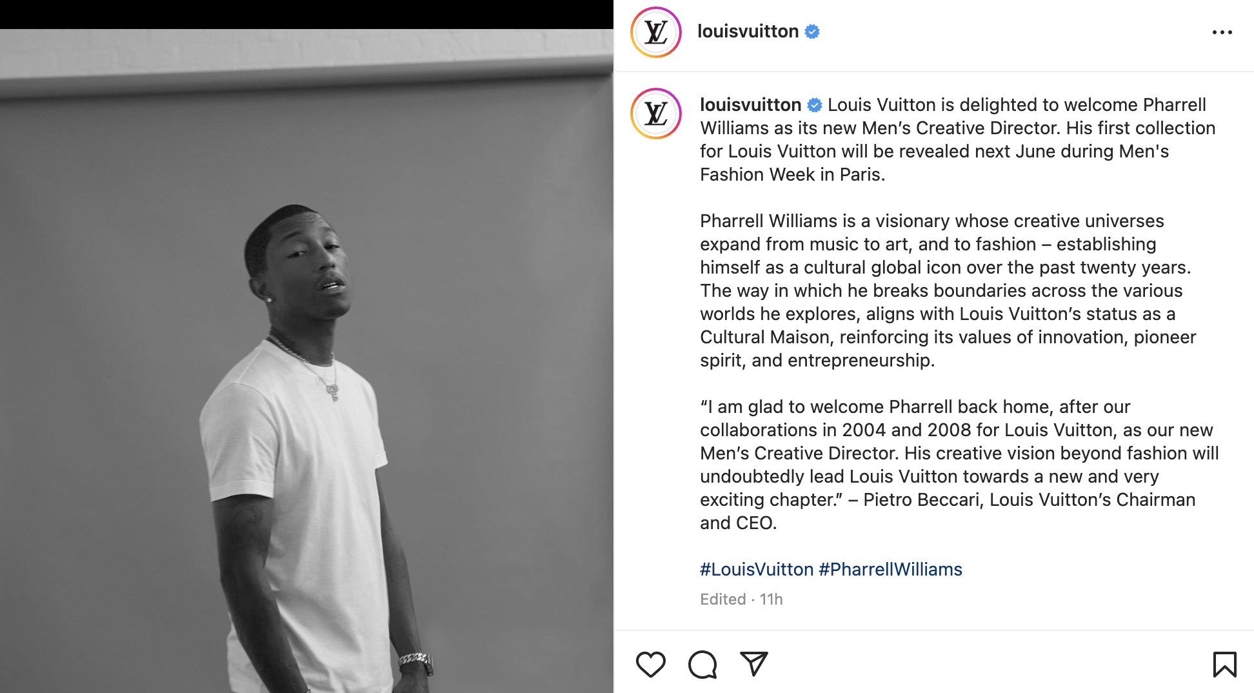The width and height of the screenshot is (1254, 693).
Task: Open the #LouisVuitton hashtag
Action: [757, 569]
